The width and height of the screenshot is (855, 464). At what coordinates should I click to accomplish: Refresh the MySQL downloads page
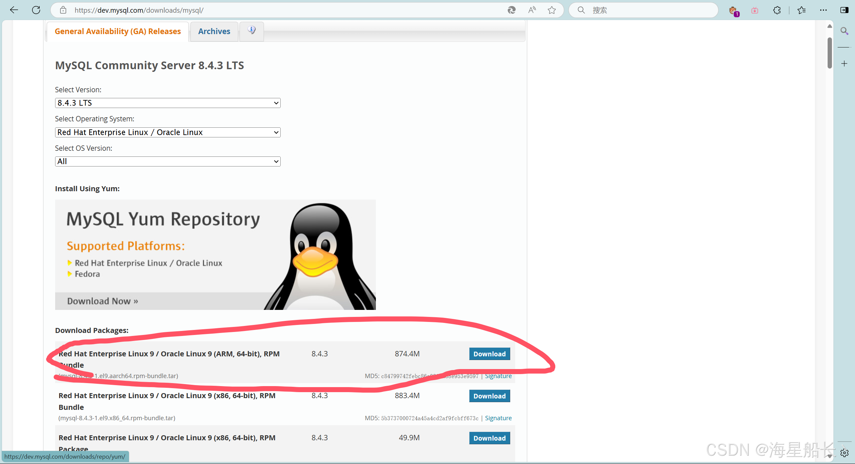36,10
